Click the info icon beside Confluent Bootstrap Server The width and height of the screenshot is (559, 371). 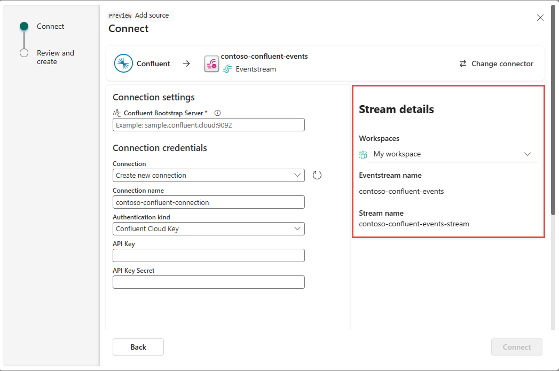pyautogui.click(x=217, y=113)
